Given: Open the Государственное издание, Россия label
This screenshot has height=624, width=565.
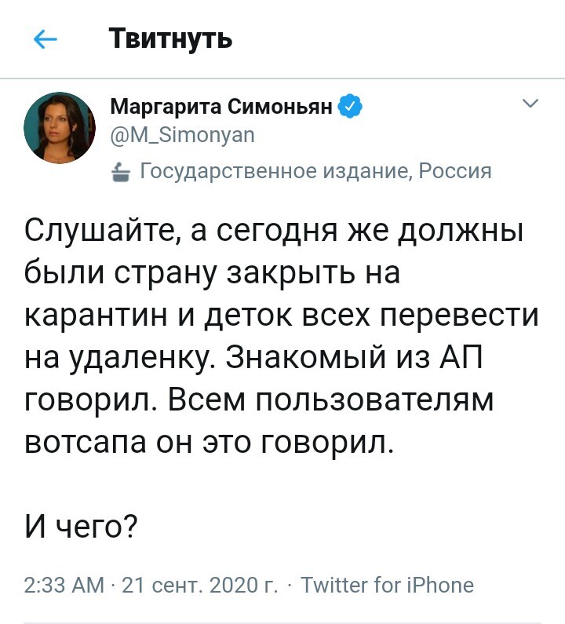Looking at the screenshot, I should click(x=315, y=171).
